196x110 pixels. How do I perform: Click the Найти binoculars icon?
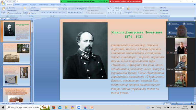161,8
